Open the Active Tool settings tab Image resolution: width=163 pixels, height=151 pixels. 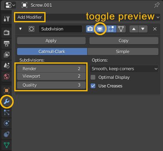pyautogui.click(x=7, y=19)
